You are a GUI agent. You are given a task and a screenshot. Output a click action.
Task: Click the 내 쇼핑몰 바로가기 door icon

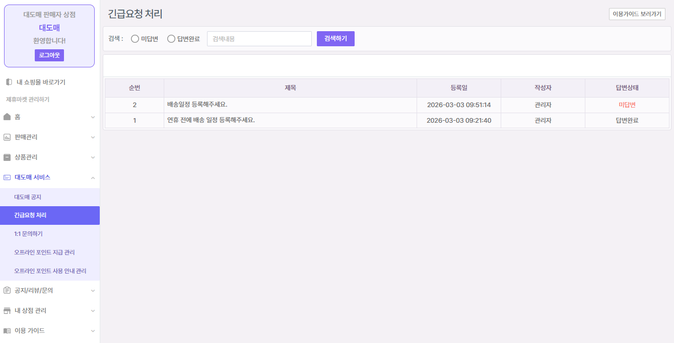point(9,82)
